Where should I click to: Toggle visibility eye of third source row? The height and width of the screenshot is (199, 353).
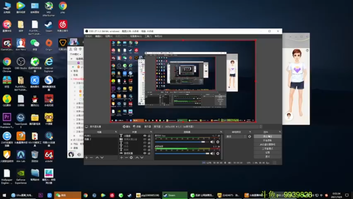click(145, 143)
